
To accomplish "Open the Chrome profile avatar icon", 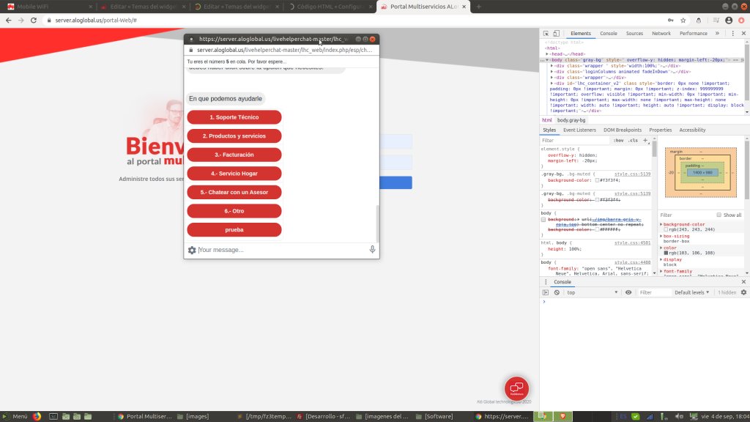I will (729, 20).
